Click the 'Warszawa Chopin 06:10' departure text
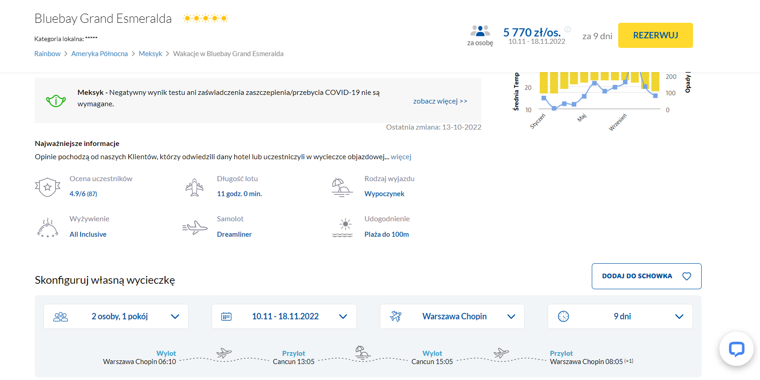The image size is (760, 380). [140, 361]
